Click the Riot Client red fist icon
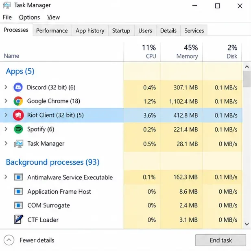The image size is (251, 251). 18,115
